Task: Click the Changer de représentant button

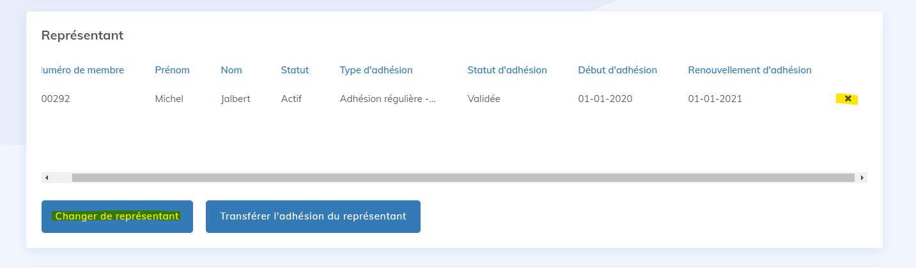Action: (x=117, y=216)
